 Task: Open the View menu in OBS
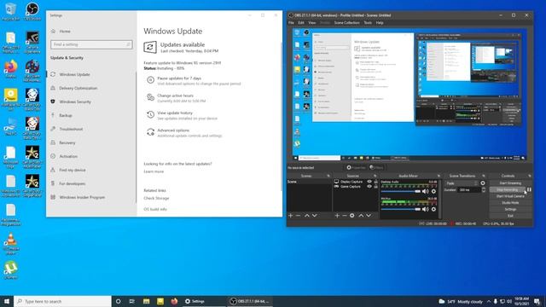click(x=312, y=23)
